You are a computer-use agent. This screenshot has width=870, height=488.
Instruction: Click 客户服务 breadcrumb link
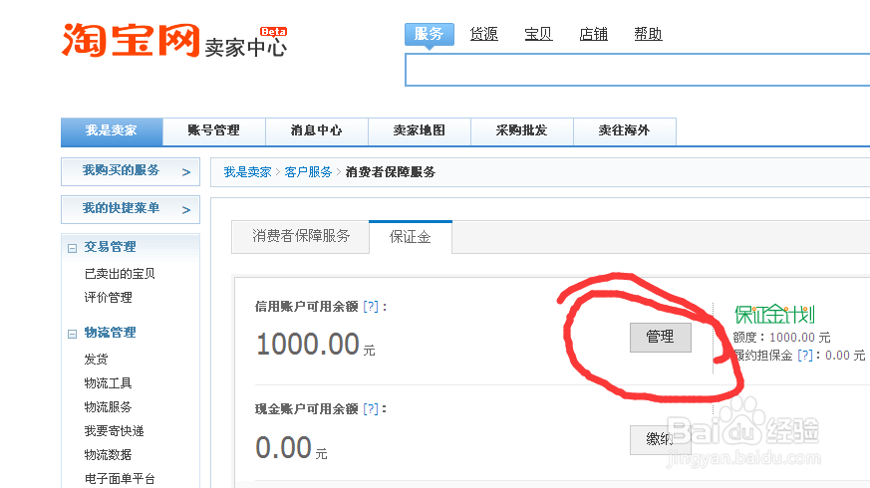point(308,172)
